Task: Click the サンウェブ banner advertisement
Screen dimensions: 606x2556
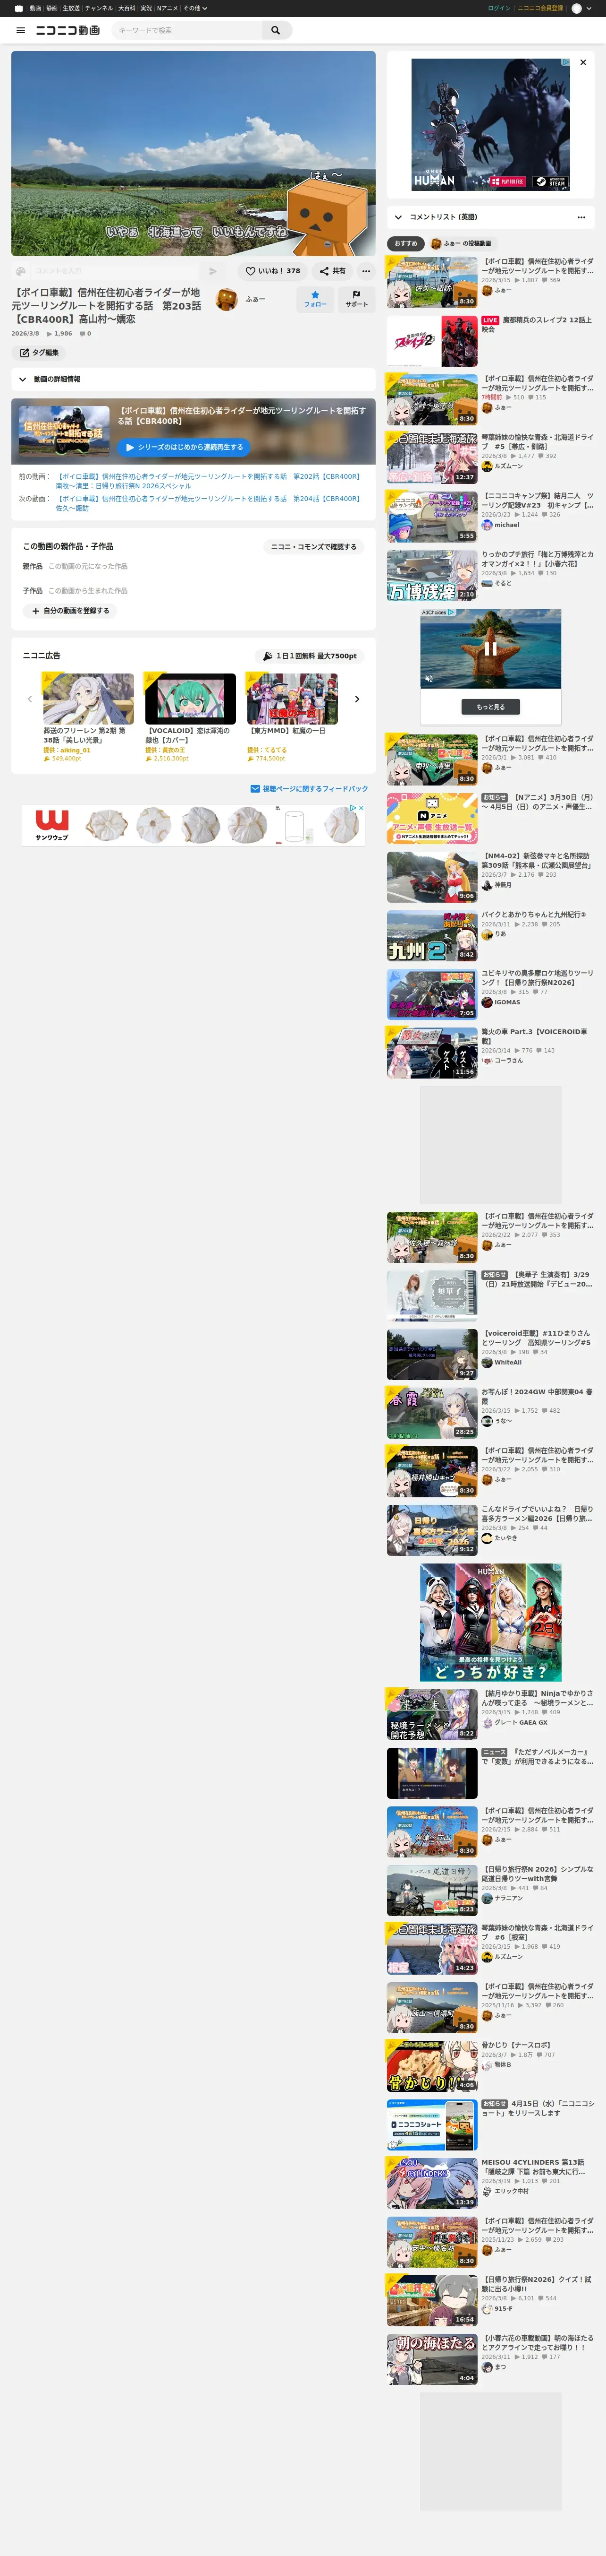Action: point(193,825)
